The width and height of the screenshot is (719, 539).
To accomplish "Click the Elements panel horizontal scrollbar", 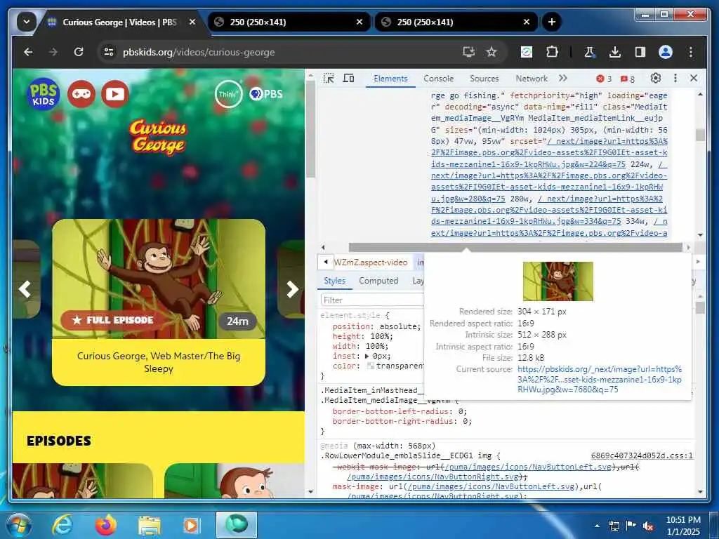I will 515,247.
